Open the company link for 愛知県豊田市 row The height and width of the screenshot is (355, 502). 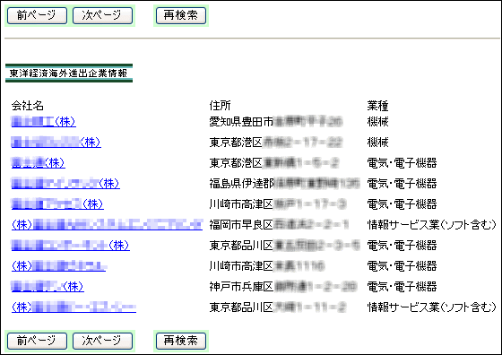pos(44,122)
